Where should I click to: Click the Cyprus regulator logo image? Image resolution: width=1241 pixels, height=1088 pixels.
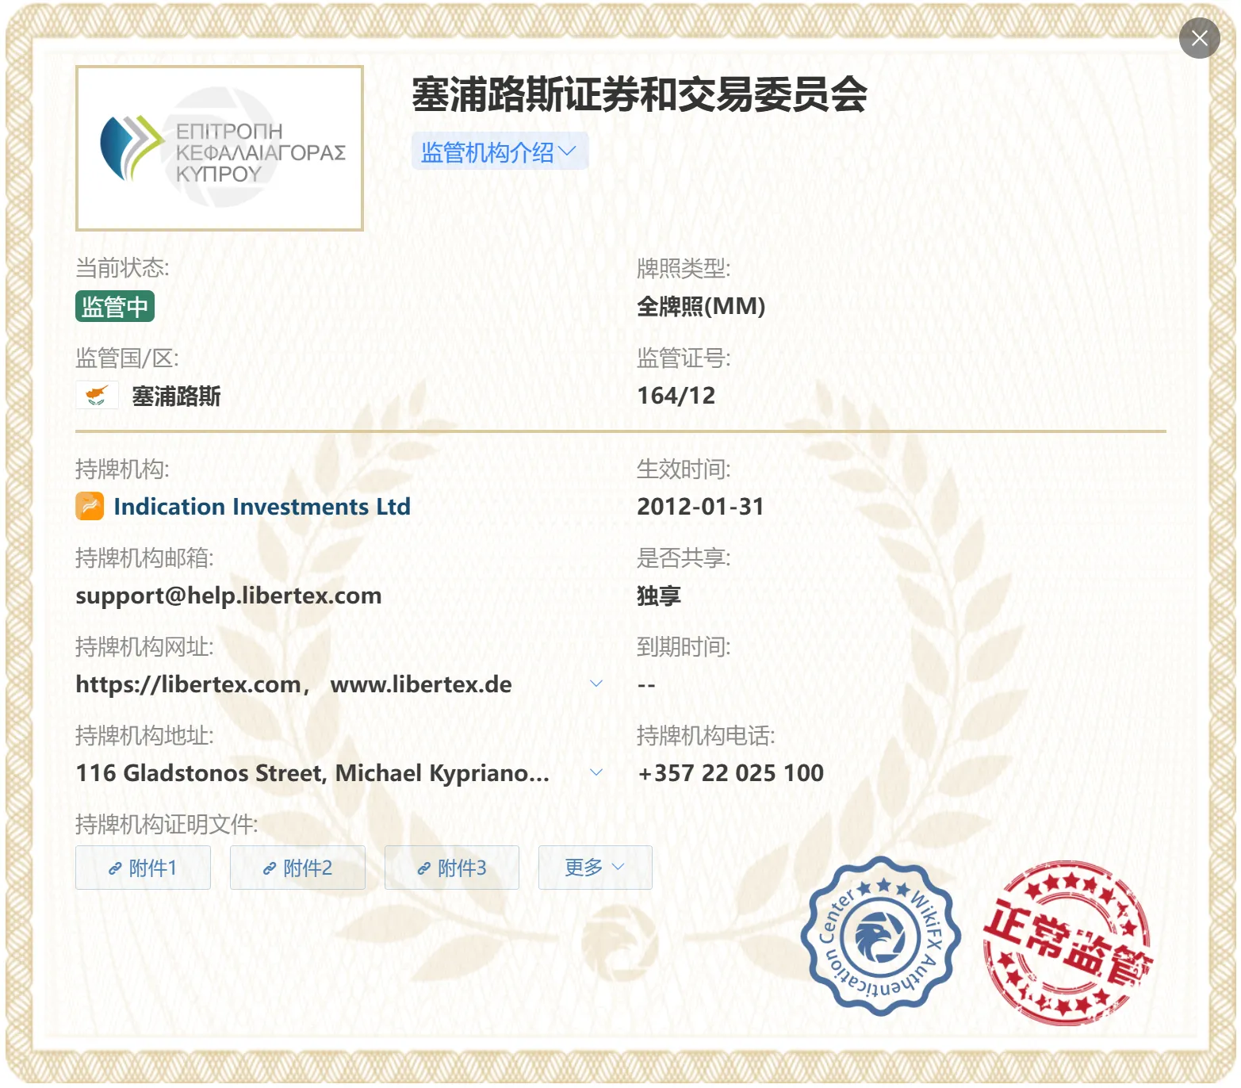point(220,148)
